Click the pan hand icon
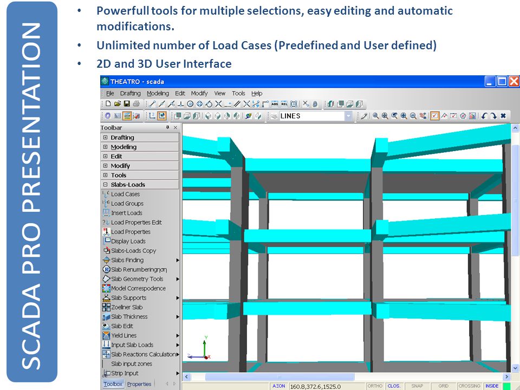 pos(422,116)
